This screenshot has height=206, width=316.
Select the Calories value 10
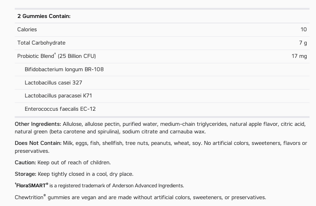point(303,29)
